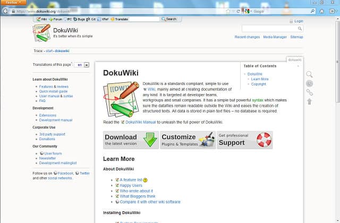Open the Bugs link in the top toolbar
340x223 pixels.
pyautogui.click(x=79, y=19)
